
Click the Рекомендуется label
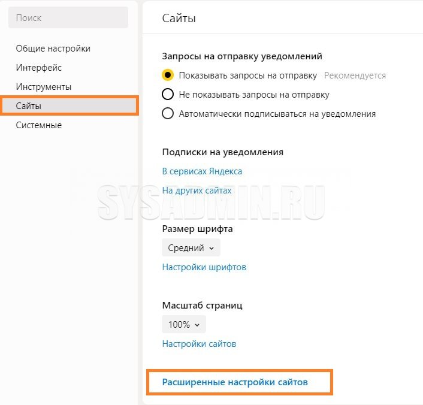click(355, 75)
